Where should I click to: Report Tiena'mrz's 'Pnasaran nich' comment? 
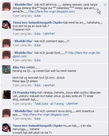coord(49,33)
